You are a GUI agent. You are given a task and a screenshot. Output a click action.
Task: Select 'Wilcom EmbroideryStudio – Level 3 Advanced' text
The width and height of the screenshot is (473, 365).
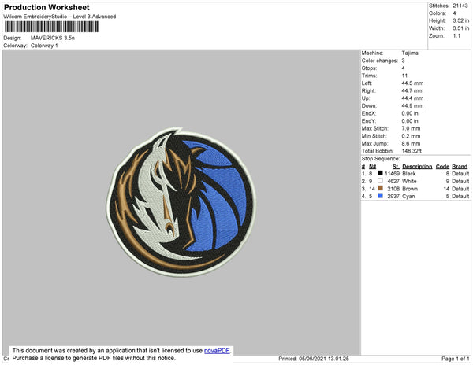click(60, 17)
